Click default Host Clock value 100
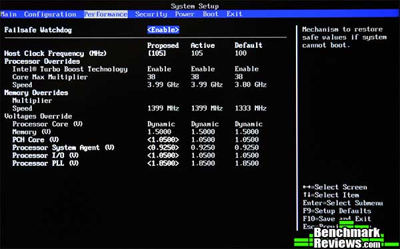The width and height of the screenshot is (400, 249). [x=241, y=53]
